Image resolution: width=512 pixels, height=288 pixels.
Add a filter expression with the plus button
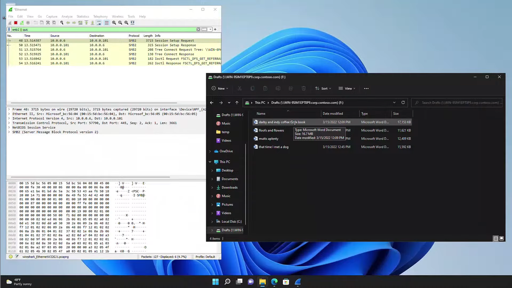[215, 29]
